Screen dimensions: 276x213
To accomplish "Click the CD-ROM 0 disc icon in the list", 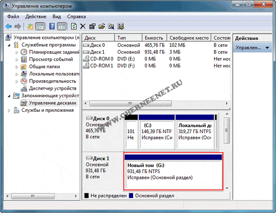I will click(x=86, y=59).
